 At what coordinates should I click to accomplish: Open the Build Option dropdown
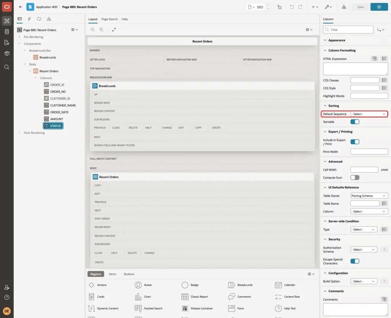coord(364,281)
